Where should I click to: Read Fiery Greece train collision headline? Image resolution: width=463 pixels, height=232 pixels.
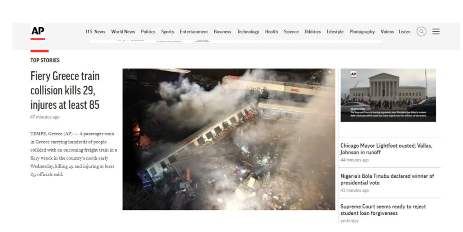(65, 90)
